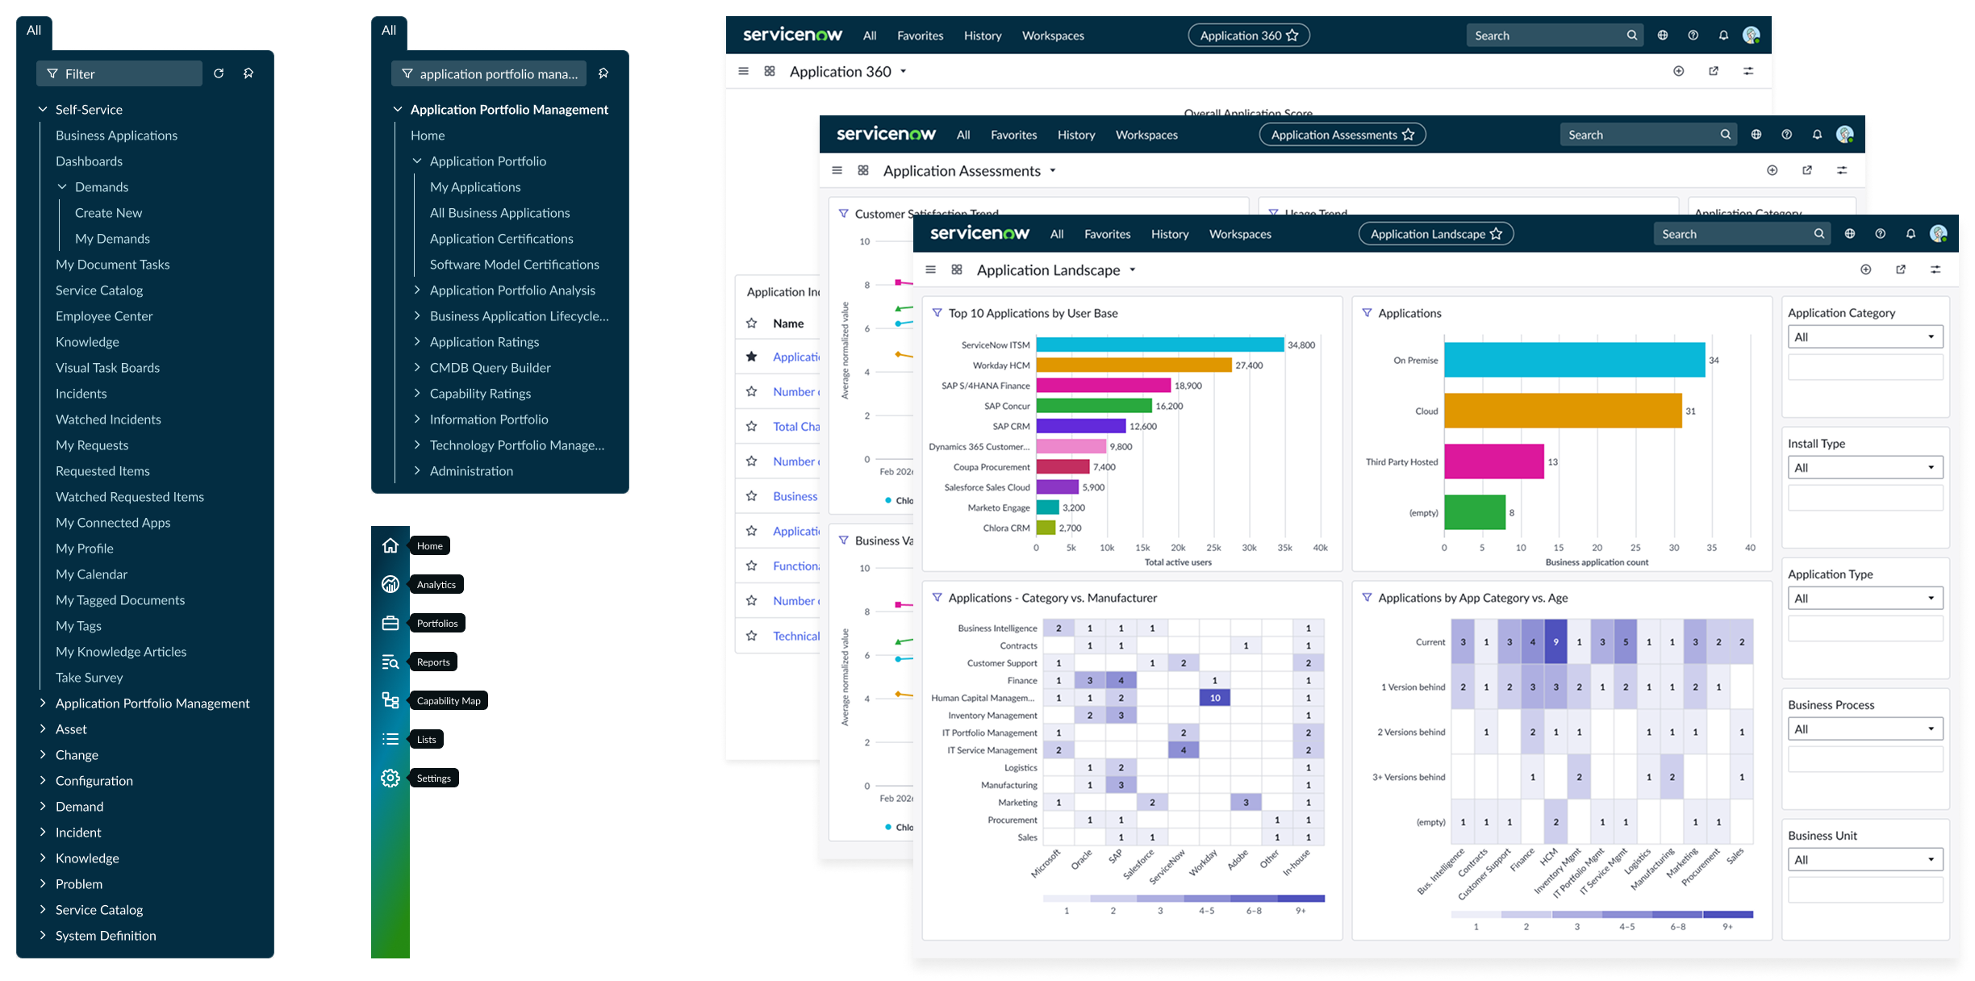Open Install Type All dropdown
1975x981 pixels.
(1865, 468)
